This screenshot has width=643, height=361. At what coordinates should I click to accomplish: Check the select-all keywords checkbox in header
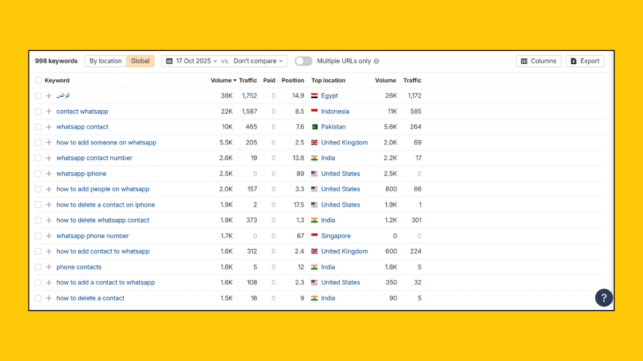pyautogui.click(x=38, y=80)
